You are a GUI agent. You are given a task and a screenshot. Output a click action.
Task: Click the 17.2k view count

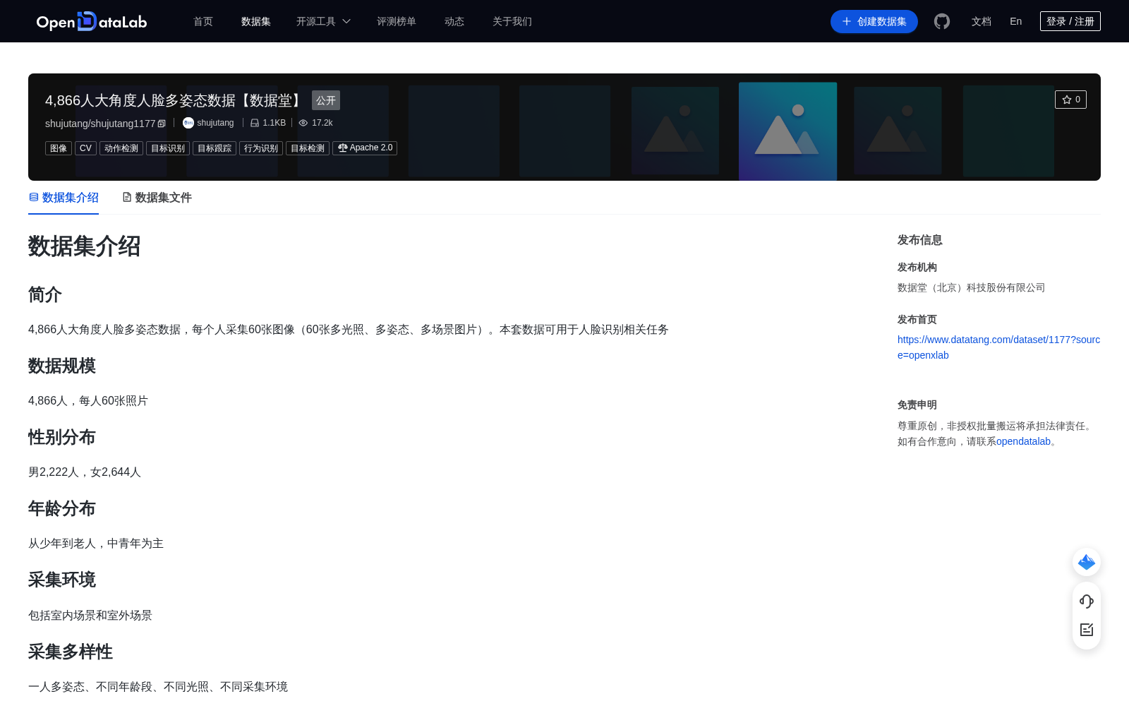tap(322, 123)
